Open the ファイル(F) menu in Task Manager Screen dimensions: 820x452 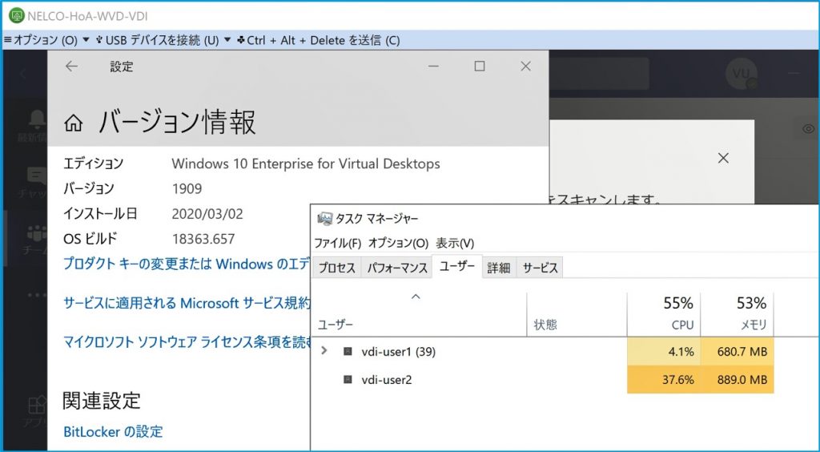pyautogui.click(x=337, y=243)
